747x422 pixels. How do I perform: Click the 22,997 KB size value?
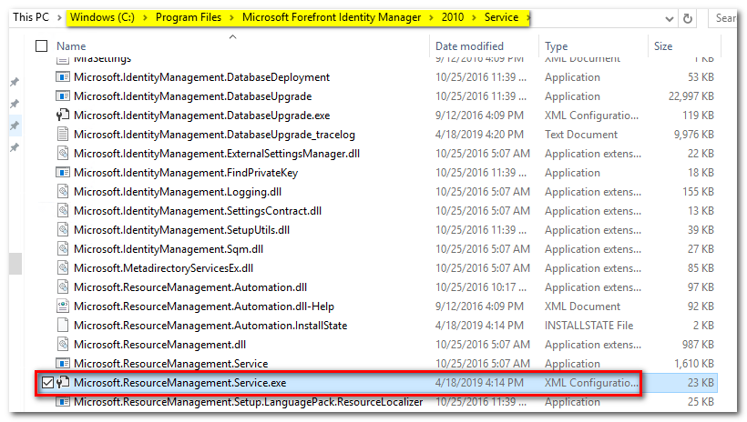691,96
